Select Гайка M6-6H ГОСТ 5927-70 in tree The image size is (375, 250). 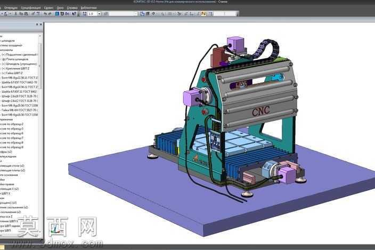[x=20, y=110]
